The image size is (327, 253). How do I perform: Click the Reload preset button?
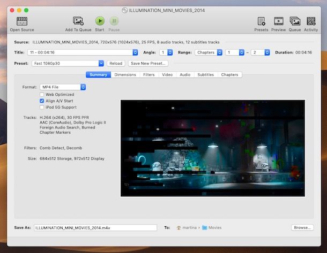116,64
